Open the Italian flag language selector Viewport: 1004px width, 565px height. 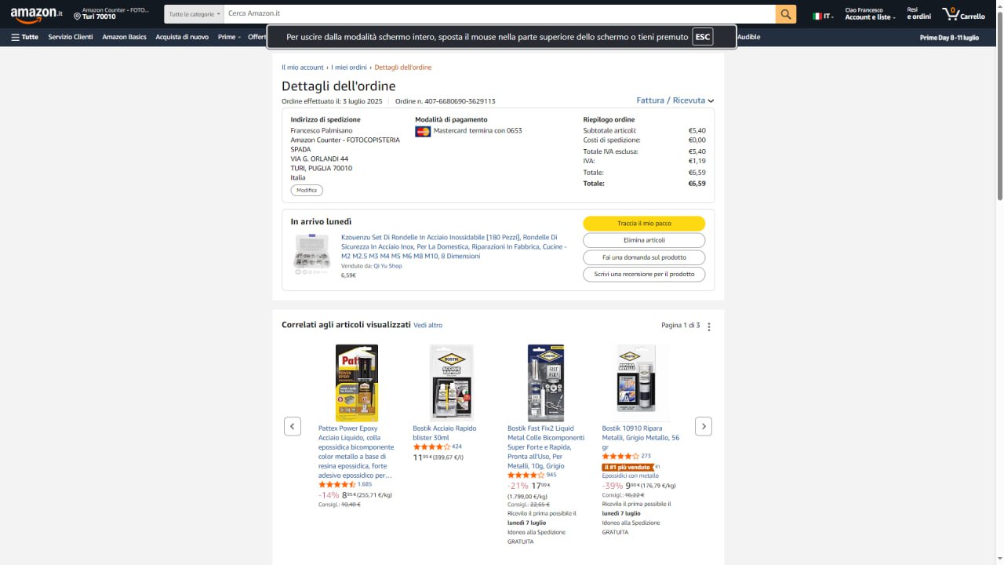[823, 16]
